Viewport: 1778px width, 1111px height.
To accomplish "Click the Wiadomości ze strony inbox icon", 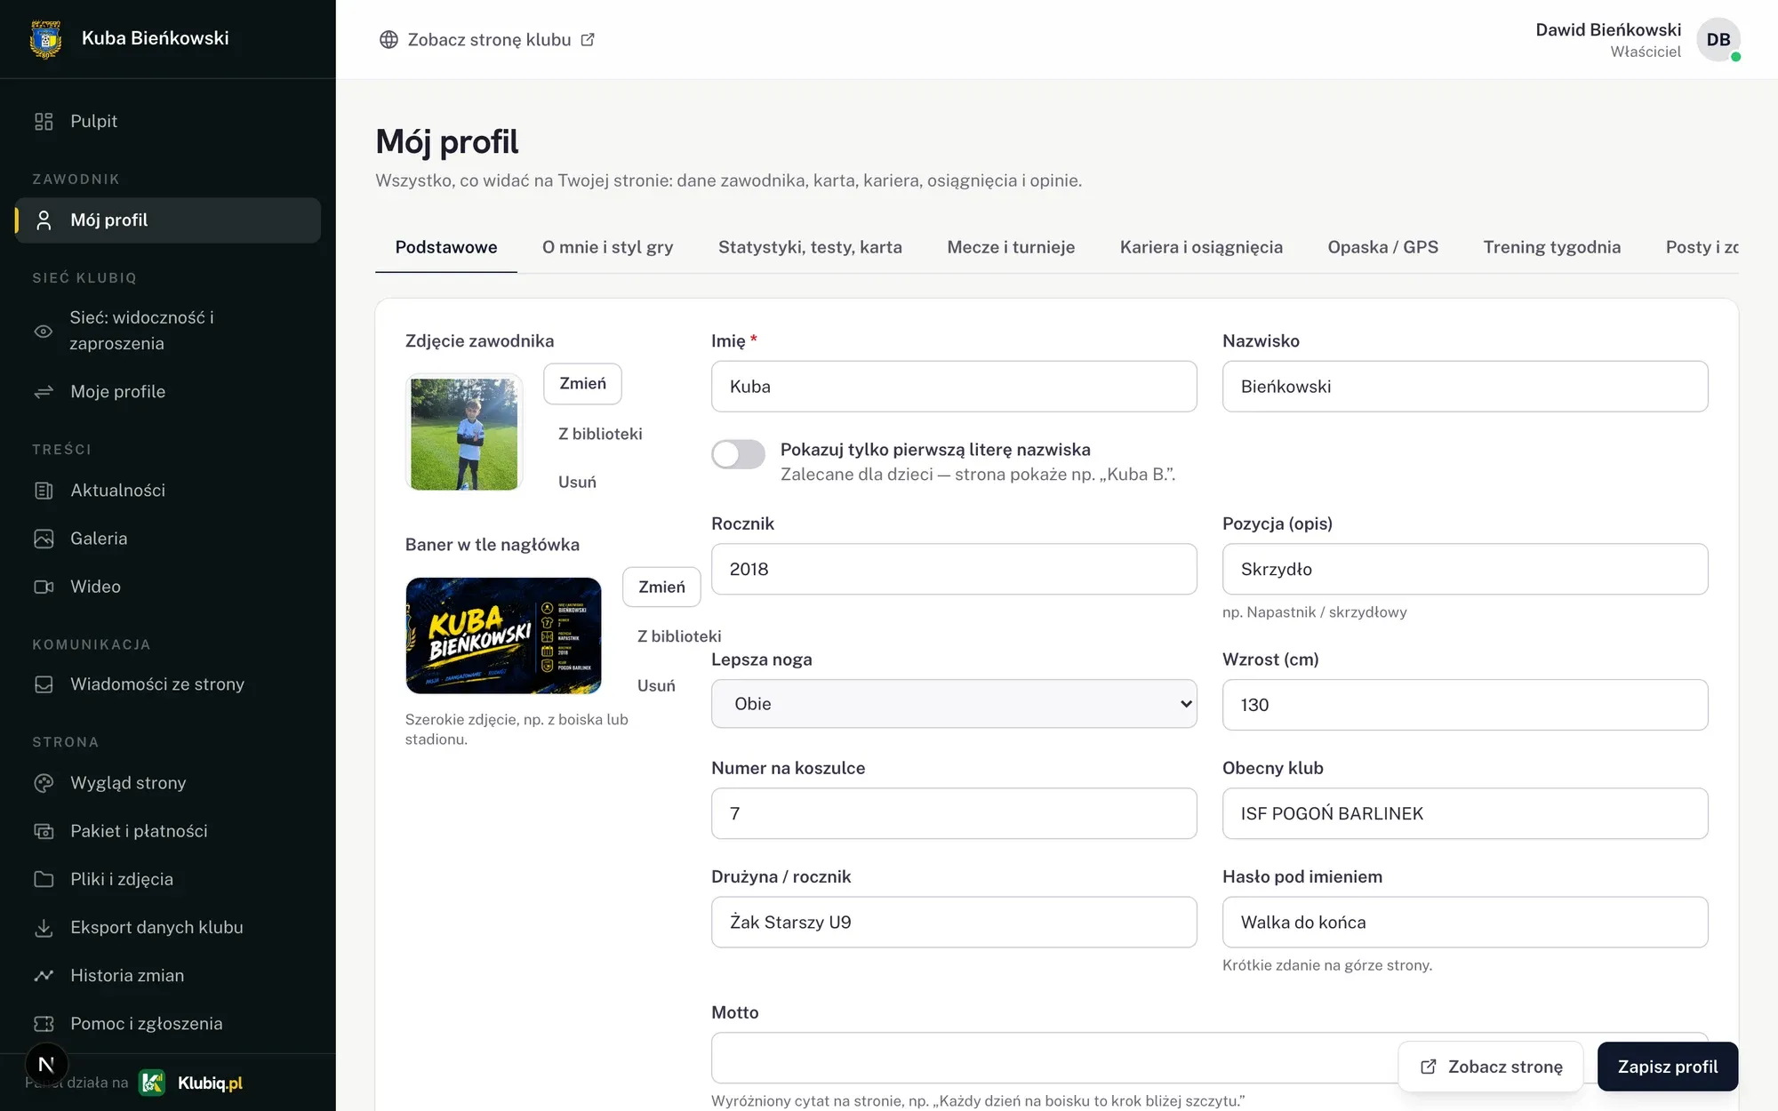I will point(44,684).
